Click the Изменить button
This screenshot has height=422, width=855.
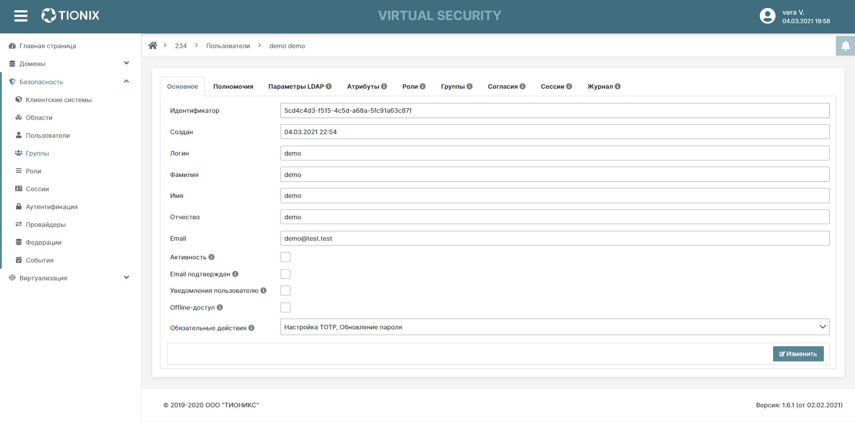tap(798, 354)
